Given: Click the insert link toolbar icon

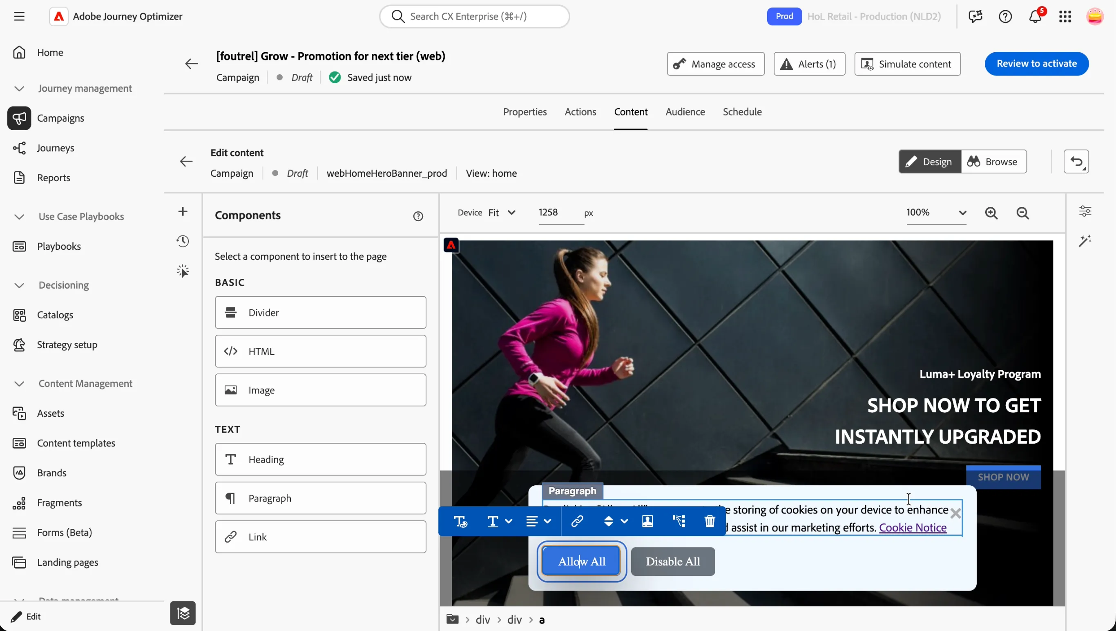Looking at the screenshot, I should pyautogui.click(x=577, y=521).
